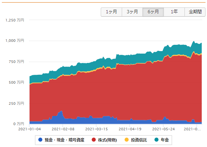207x147 pixels.
Task: Toggle yellow legend dot for 投資信託
Action: point(127,140)
